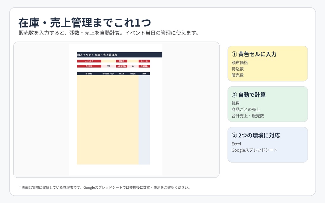Click the red 合計売上 label cell
Image resolution: width=325 pixels, height=203 pixels.
click(x=89, y=66)
